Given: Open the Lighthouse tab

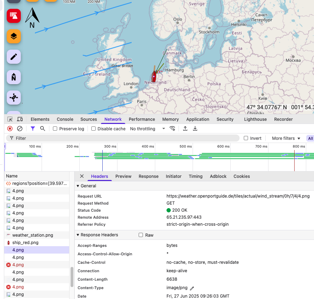Looking at the screenshot, I should tap(255, 119).
